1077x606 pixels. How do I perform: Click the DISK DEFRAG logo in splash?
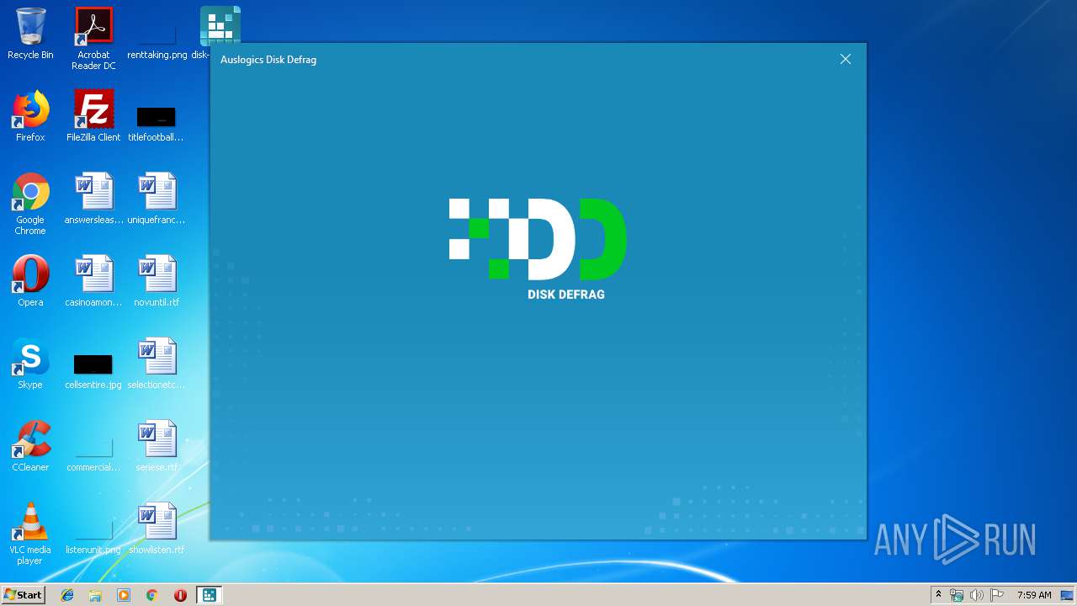[538, 249]
